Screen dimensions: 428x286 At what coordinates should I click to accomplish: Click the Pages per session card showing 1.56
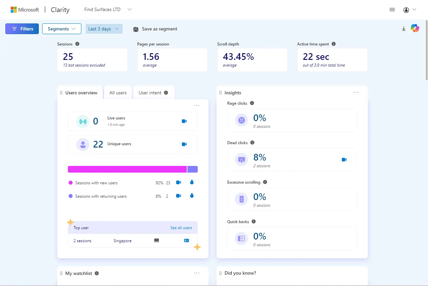(172, 60)
